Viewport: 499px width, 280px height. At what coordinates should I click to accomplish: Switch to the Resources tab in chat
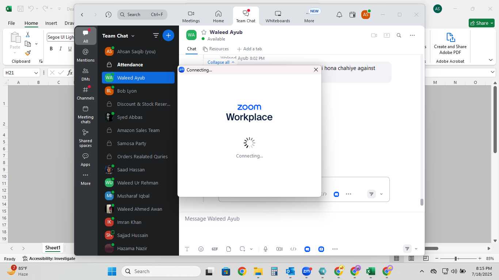[x=216, y=49]
